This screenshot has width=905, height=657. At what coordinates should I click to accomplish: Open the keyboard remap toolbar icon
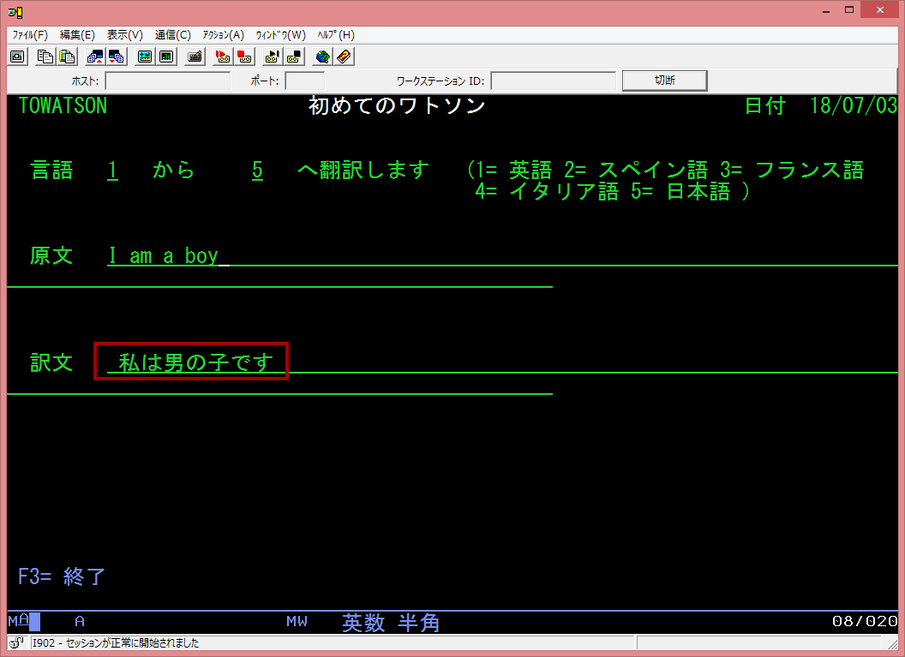coord(195,57)
